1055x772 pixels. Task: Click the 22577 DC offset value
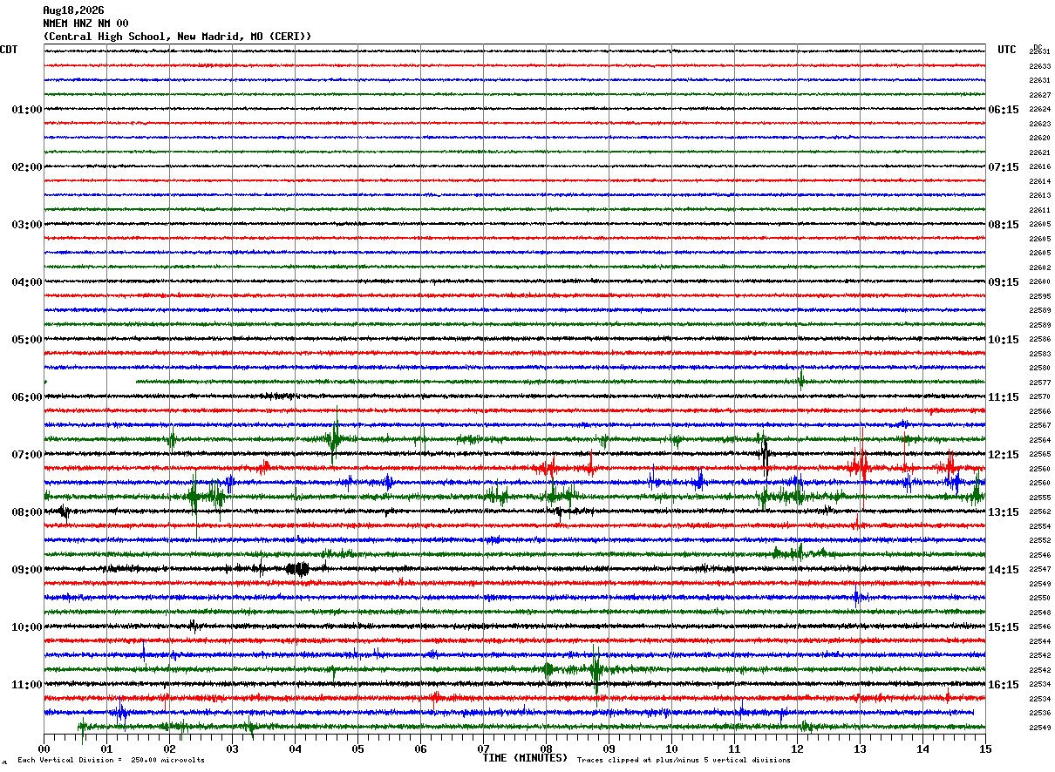[x=1040, y=383]
